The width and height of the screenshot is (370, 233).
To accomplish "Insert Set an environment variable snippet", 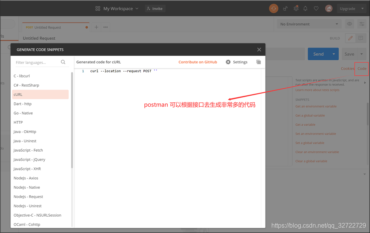I will click(316, 134).
